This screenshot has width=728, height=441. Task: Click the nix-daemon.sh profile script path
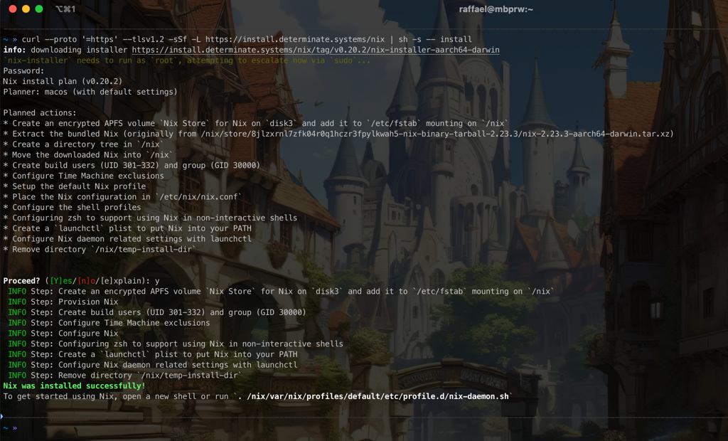tap(378, 396)
